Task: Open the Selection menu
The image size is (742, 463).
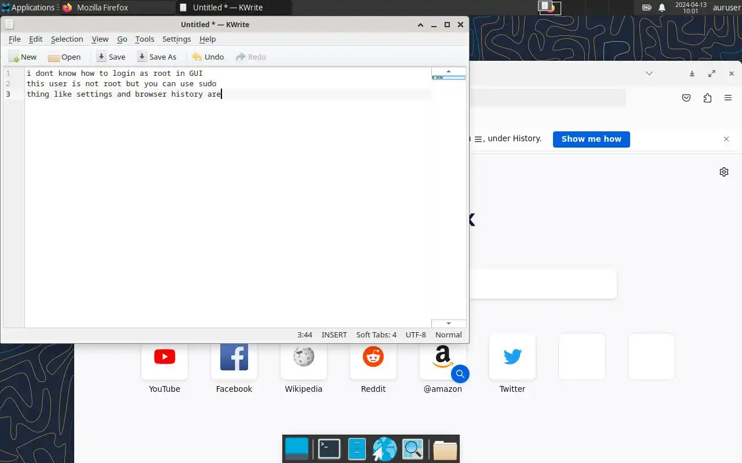Action: [67, 39]
